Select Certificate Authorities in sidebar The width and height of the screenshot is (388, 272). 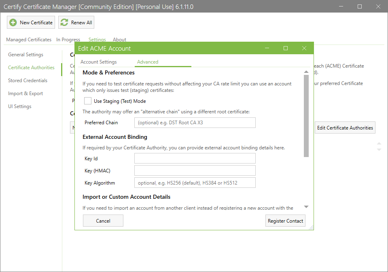[x=31, y=68]
